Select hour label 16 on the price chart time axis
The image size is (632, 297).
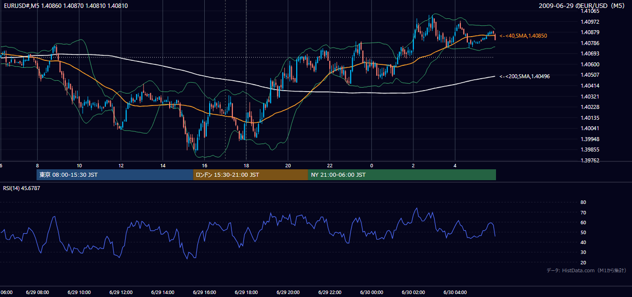click(x=205, y=165)
